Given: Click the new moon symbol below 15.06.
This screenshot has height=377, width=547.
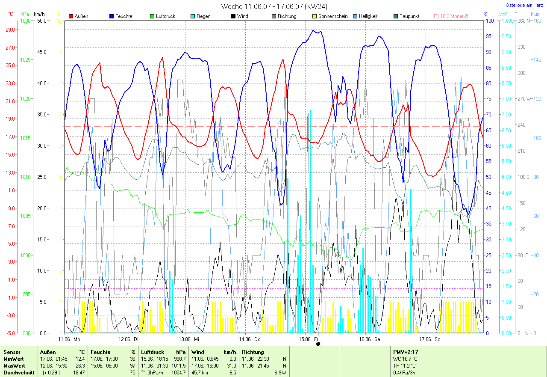Looking at the screenshot, I should [x=318, y=343].
